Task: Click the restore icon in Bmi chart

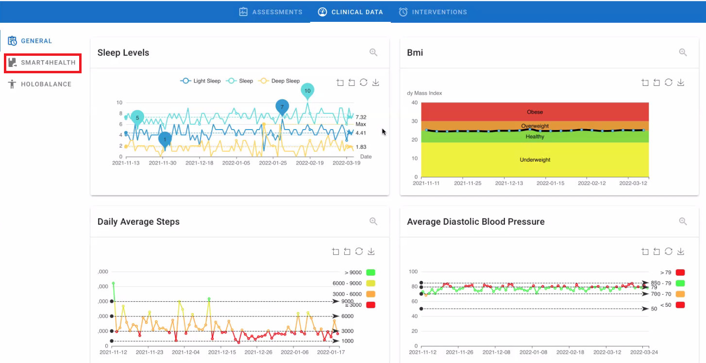Action: 669,82
